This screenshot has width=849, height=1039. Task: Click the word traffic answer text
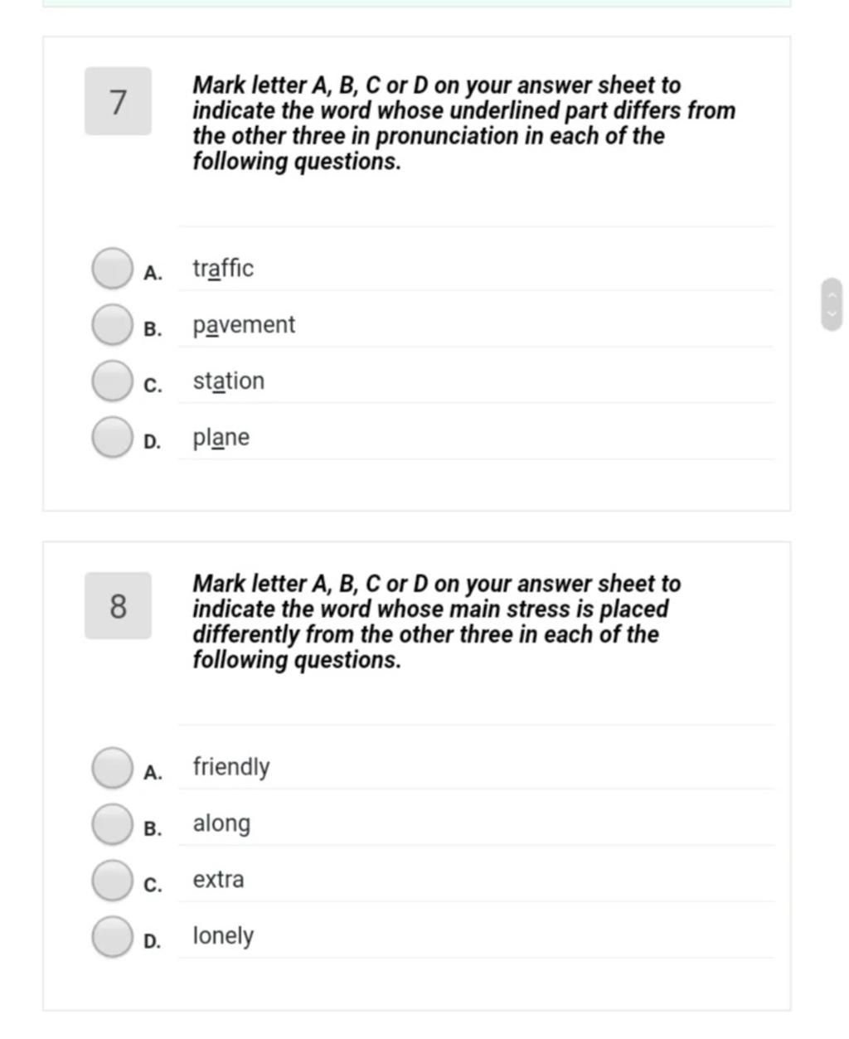coord(223,269)
